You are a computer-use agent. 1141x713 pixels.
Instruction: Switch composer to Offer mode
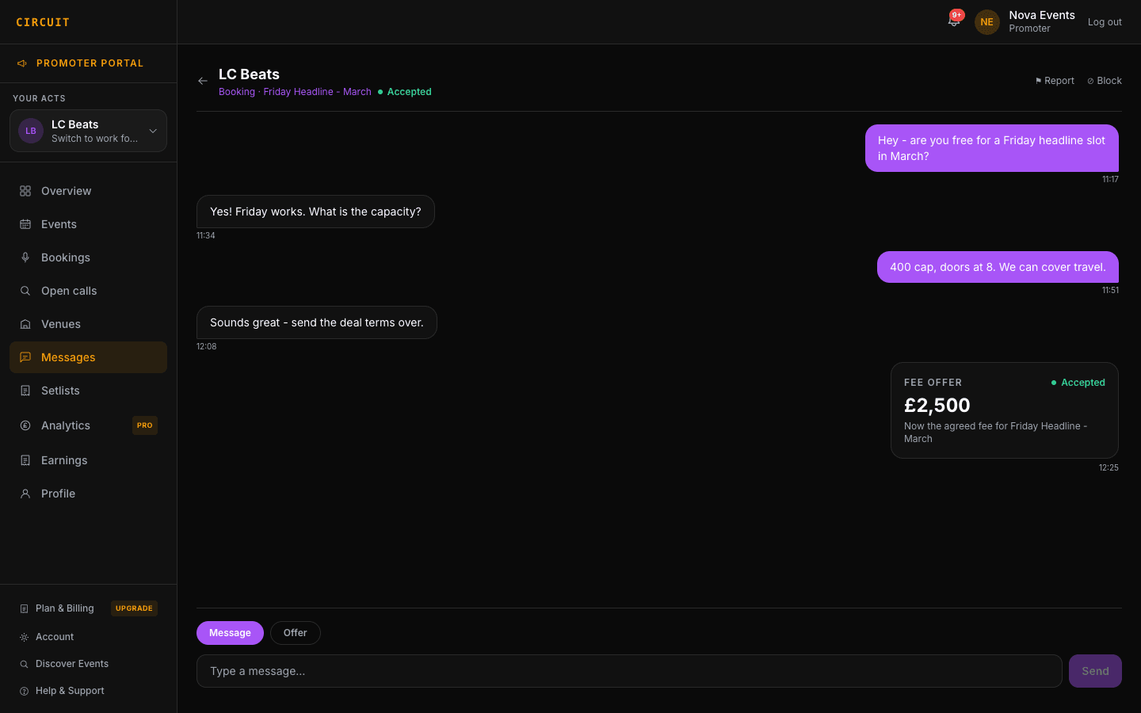click(295, 633)
